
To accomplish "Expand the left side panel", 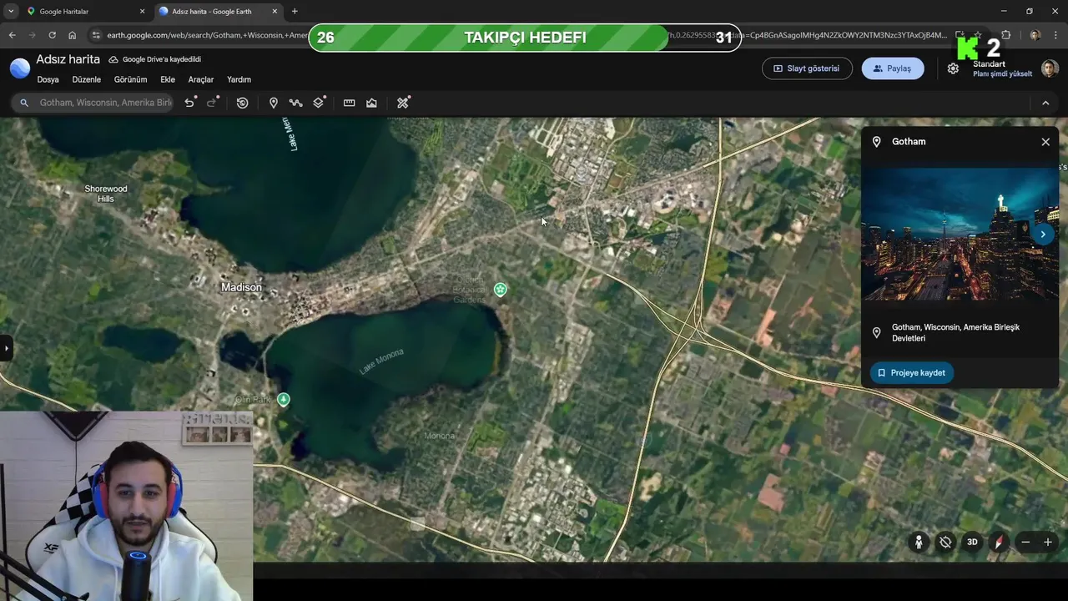I will 6,348.
